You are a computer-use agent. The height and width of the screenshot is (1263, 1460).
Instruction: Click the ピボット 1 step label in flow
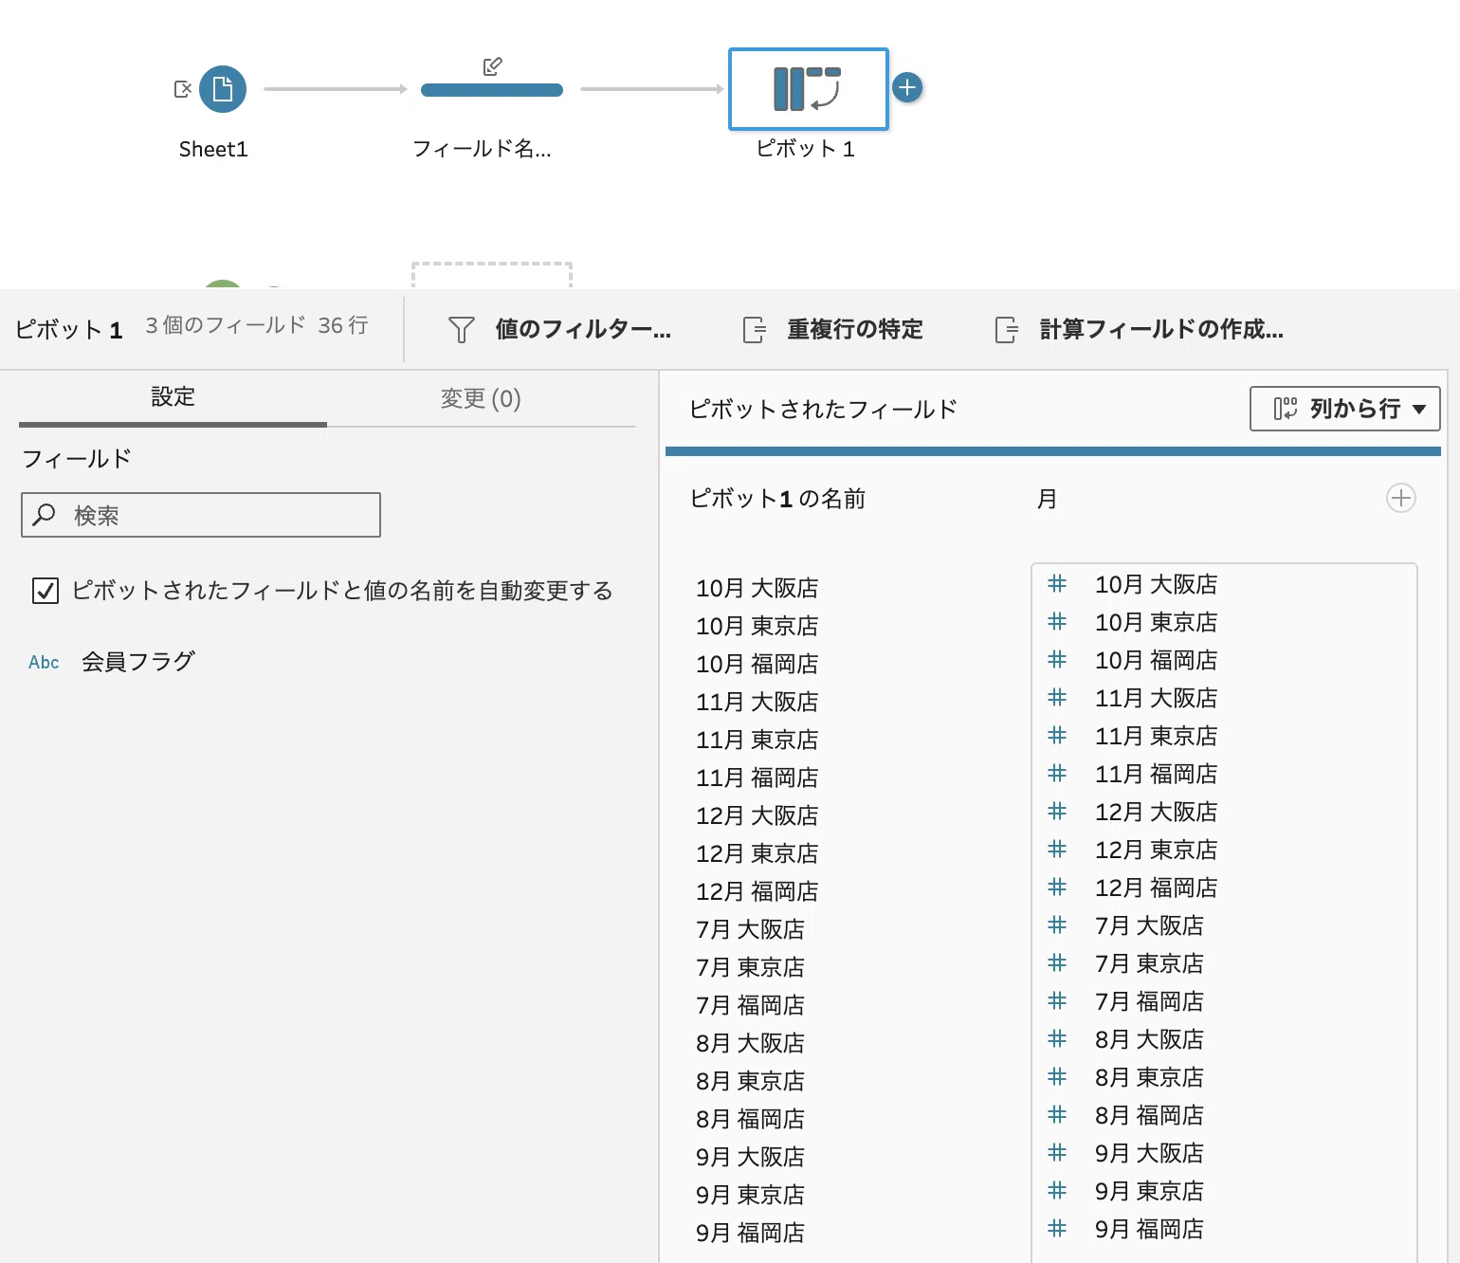coord(806,149)
